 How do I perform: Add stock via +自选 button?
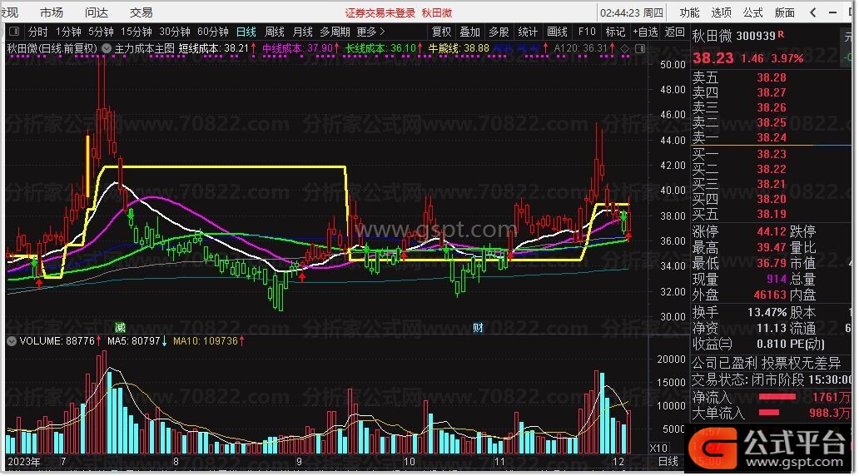(645, 32)
